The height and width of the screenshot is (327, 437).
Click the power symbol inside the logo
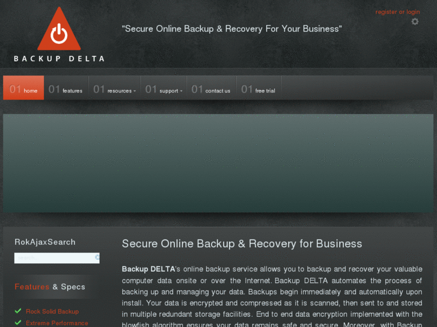tap(59, 34)
